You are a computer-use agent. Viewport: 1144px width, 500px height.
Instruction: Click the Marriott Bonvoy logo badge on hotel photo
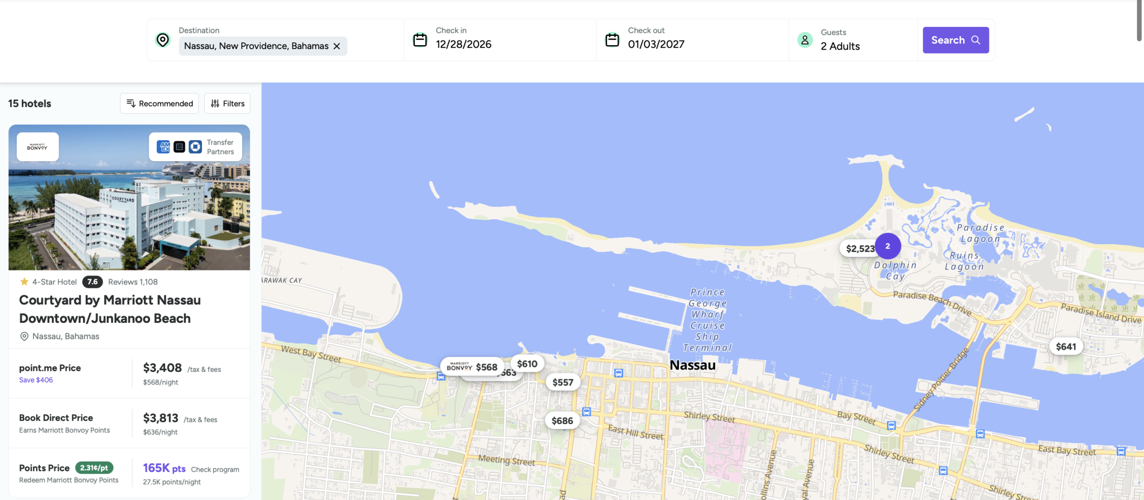pos(38,146)
